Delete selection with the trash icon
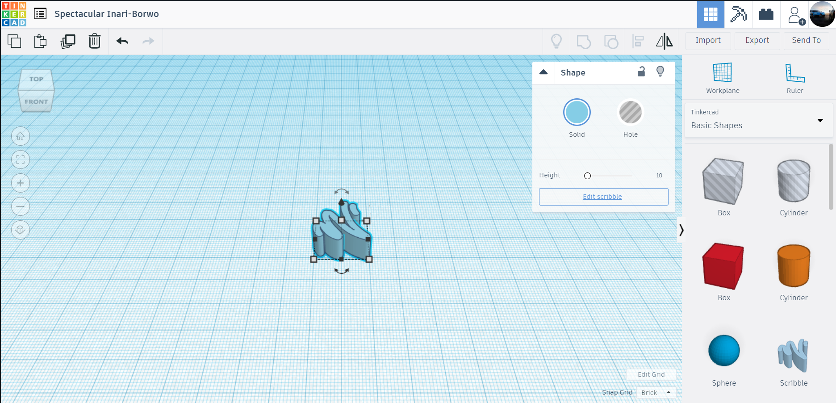 coord(95,41)
